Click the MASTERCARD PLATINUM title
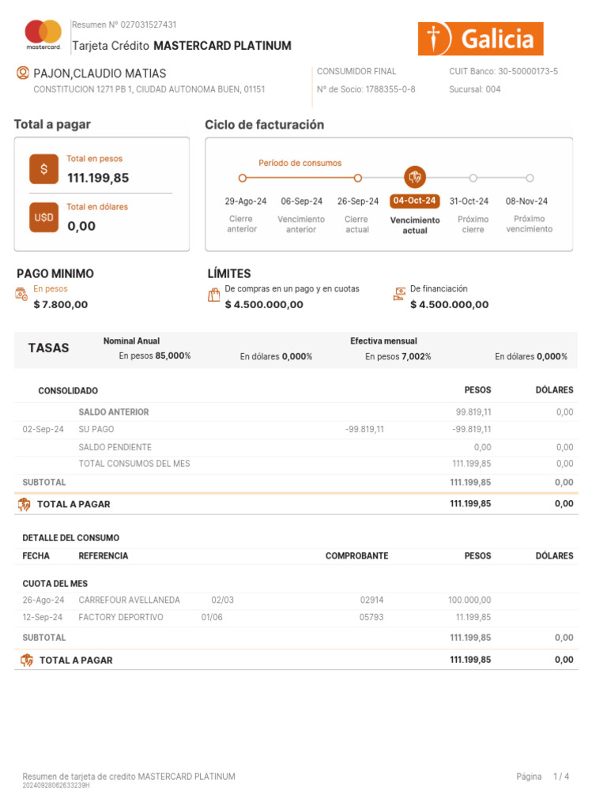The height and width of the screenshot is (809, 607). pyautogui.click(x=222, y=46)
